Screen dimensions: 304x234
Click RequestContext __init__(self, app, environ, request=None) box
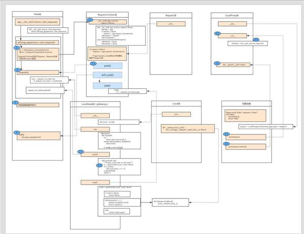[x=108, y=22]
